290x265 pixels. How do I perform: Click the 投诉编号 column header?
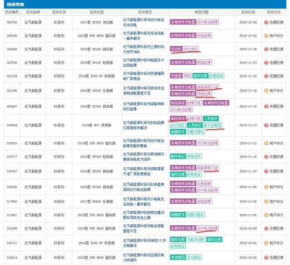(12, 12)
